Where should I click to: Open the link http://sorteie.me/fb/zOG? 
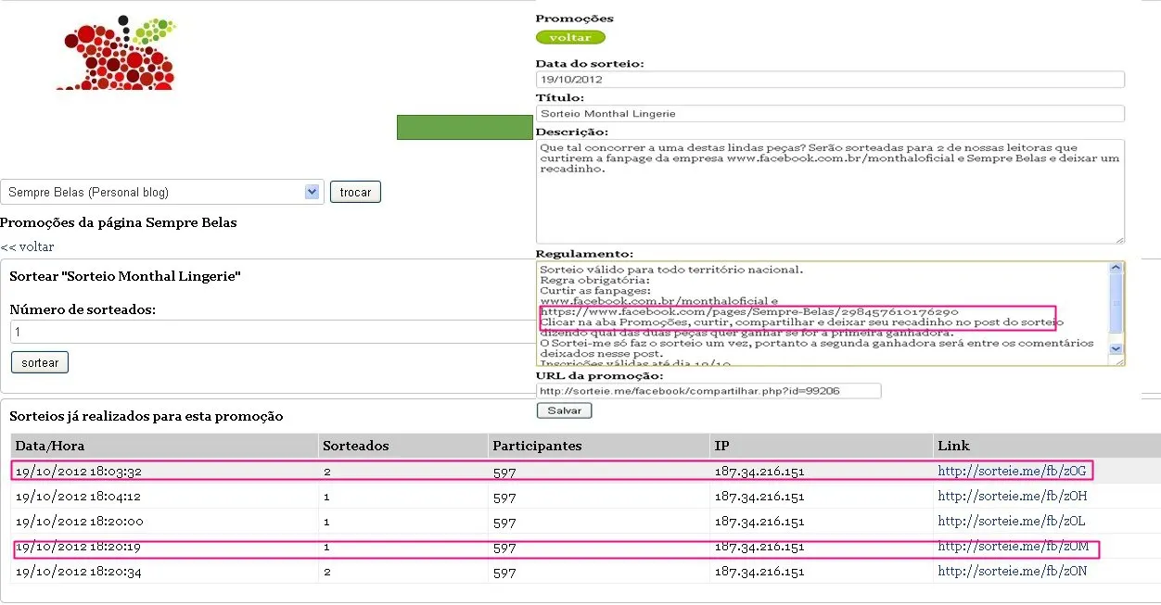point(1012,471)
